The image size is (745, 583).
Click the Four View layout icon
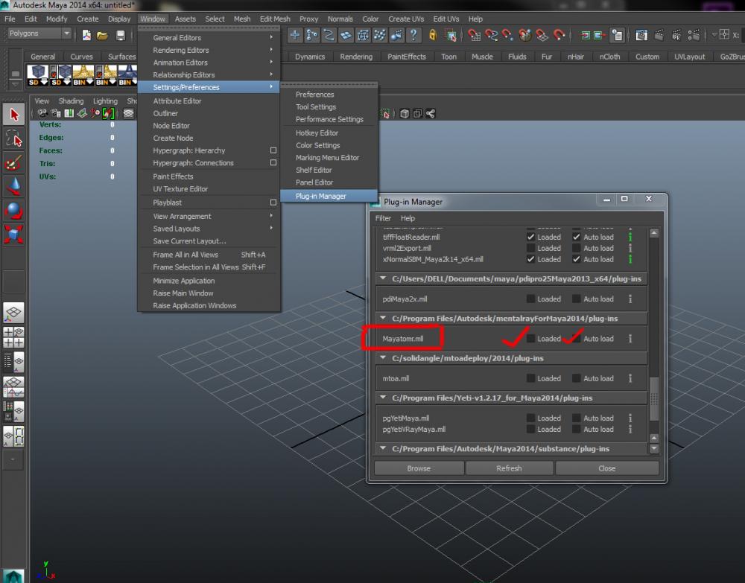[14, 337]
